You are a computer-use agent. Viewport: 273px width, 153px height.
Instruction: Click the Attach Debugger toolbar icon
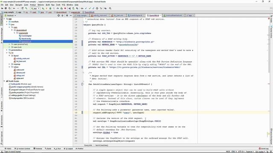(x=61, y=8)
